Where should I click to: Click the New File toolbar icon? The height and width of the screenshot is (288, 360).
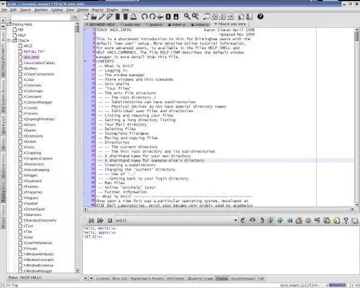click(x=86, y=16)
